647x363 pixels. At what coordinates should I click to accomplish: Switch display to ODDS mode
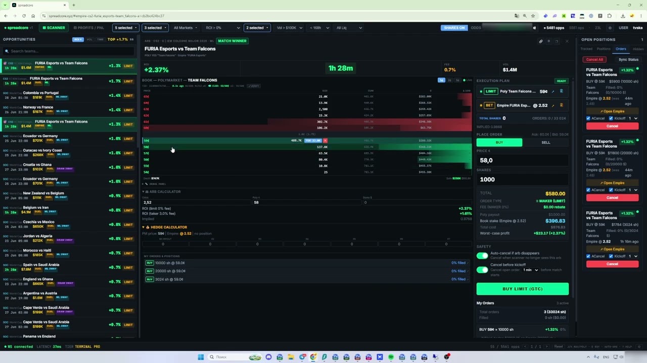point(476,28)
